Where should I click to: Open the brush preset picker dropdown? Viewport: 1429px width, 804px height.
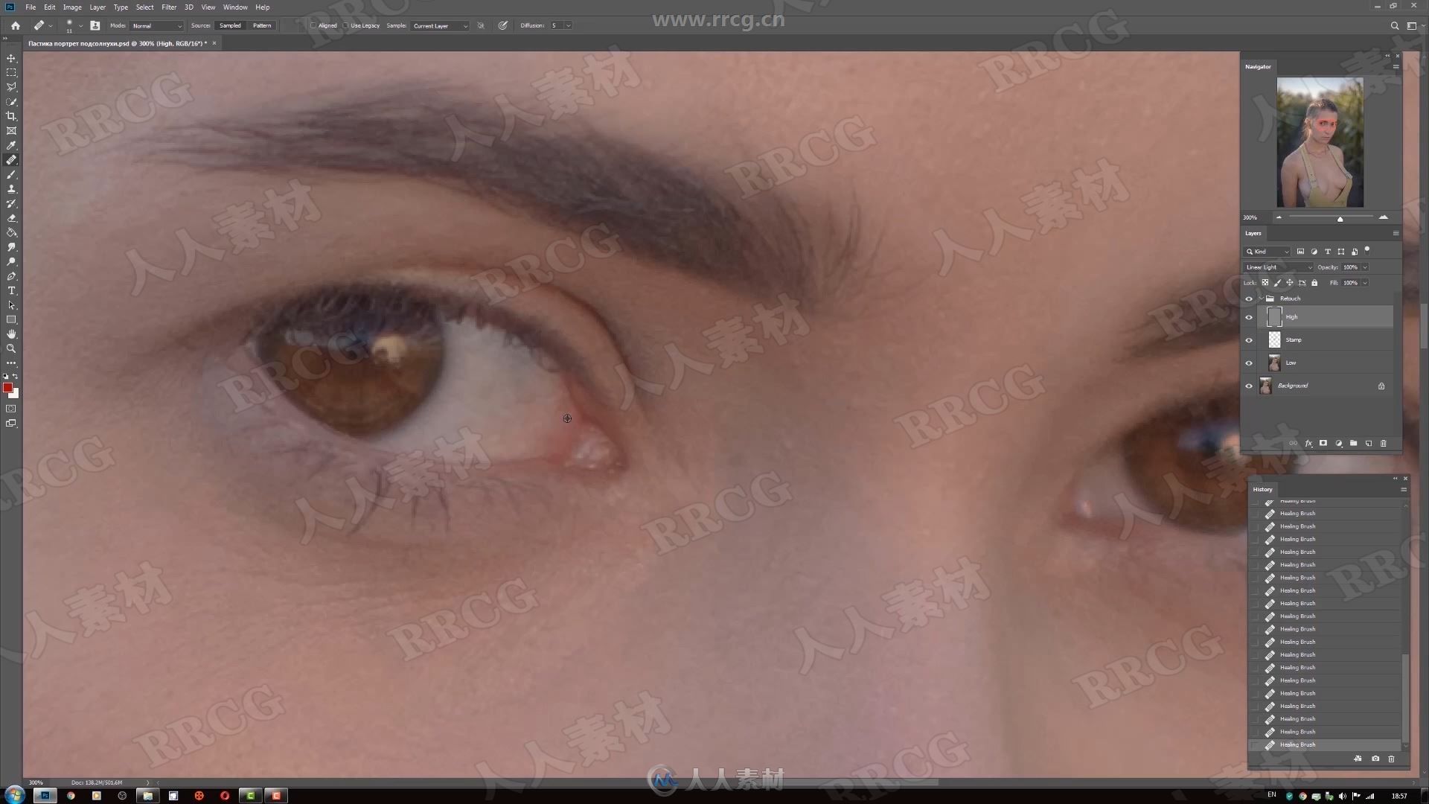(80, 25)
